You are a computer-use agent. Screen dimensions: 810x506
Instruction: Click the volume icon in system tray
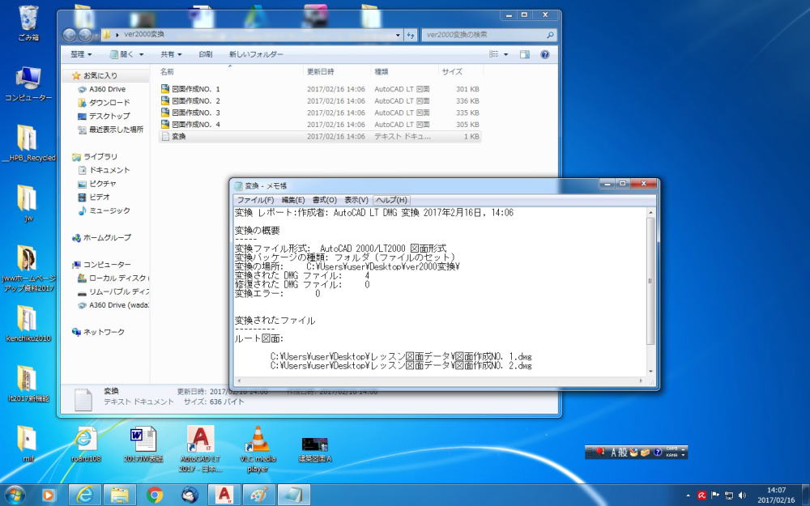[x=742, y=495]
